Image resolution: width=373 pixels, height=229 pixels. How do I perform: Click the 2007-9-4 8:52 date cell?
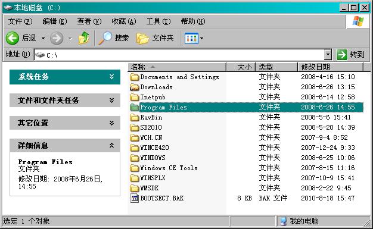(324, 137)
